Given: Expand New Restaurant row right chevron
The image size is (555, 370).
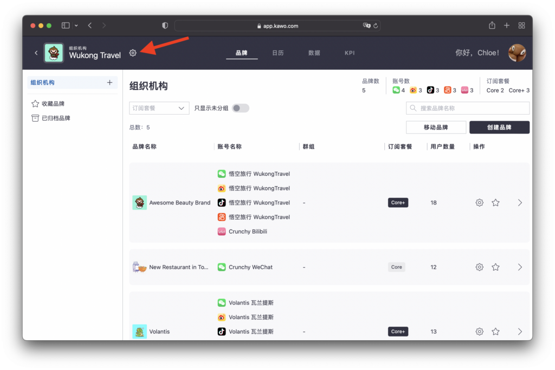Looking at the screenshot, I should pos(520,267).
